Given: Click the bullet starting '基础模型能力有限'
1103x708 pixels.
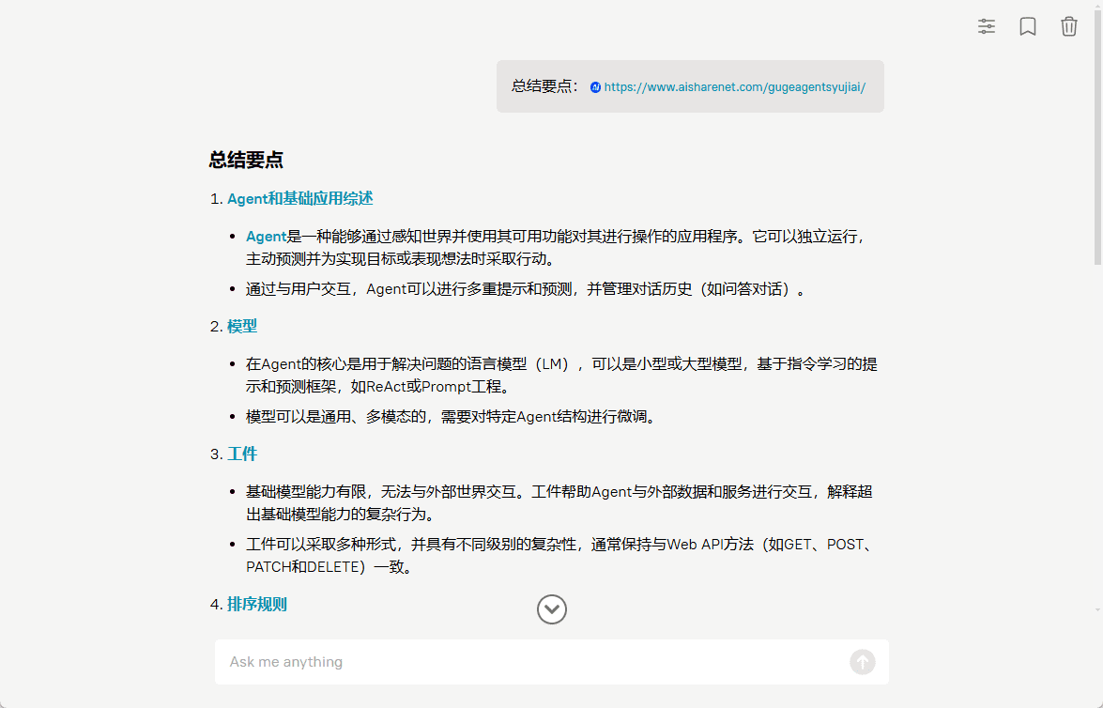Looking at the screenshot, I should click(x=559, y=502).
